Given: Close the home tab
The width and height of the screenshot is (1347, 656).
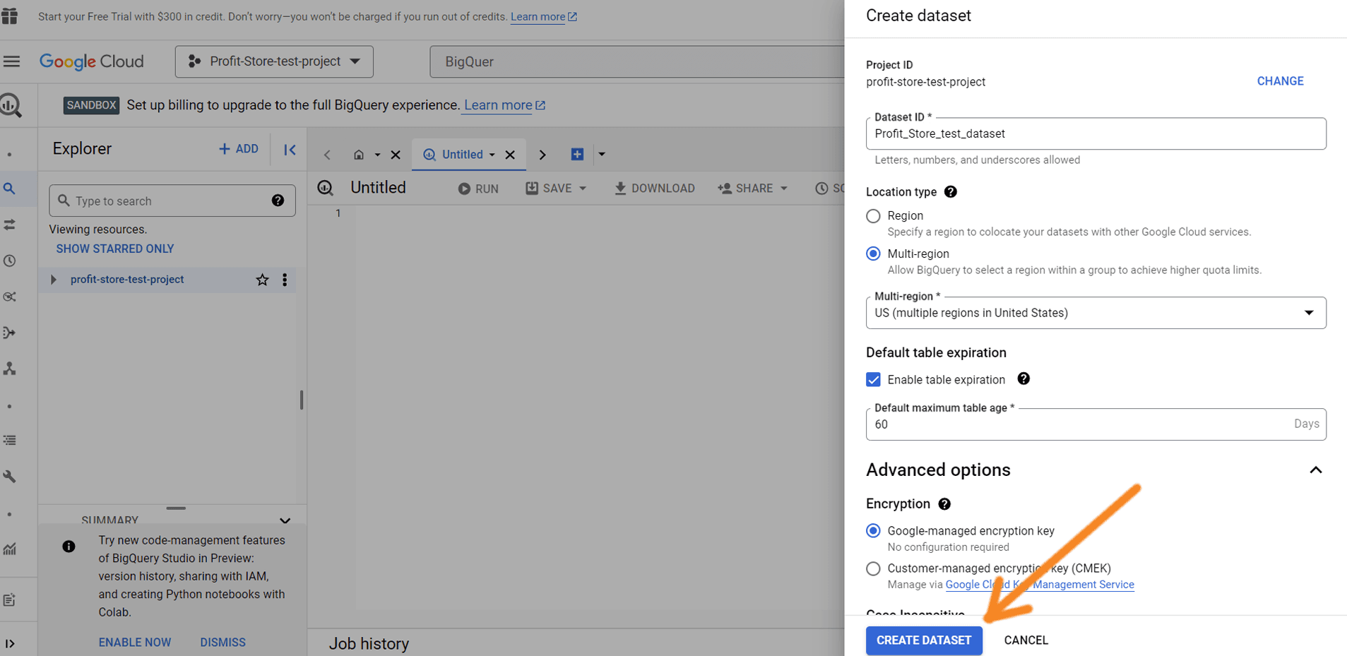Looking at the screenshot, I should (396, 155).
